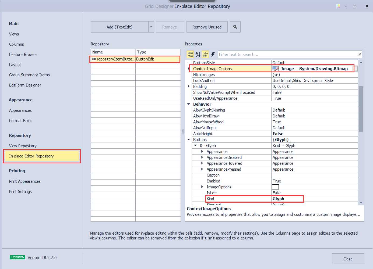Select the Caption property row

pyautogui.click(x=275, y=175)
